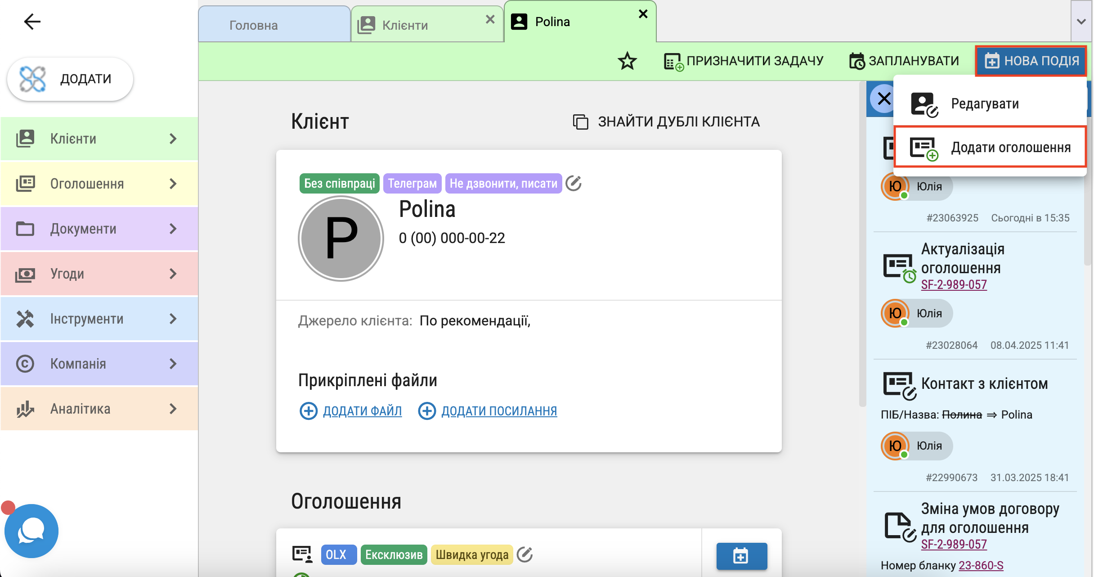Click ПРИЗНАЧИТИ ЗАДАЧУ toolbar button
This screenshot has width=1094, height=577.
(744, 61)
